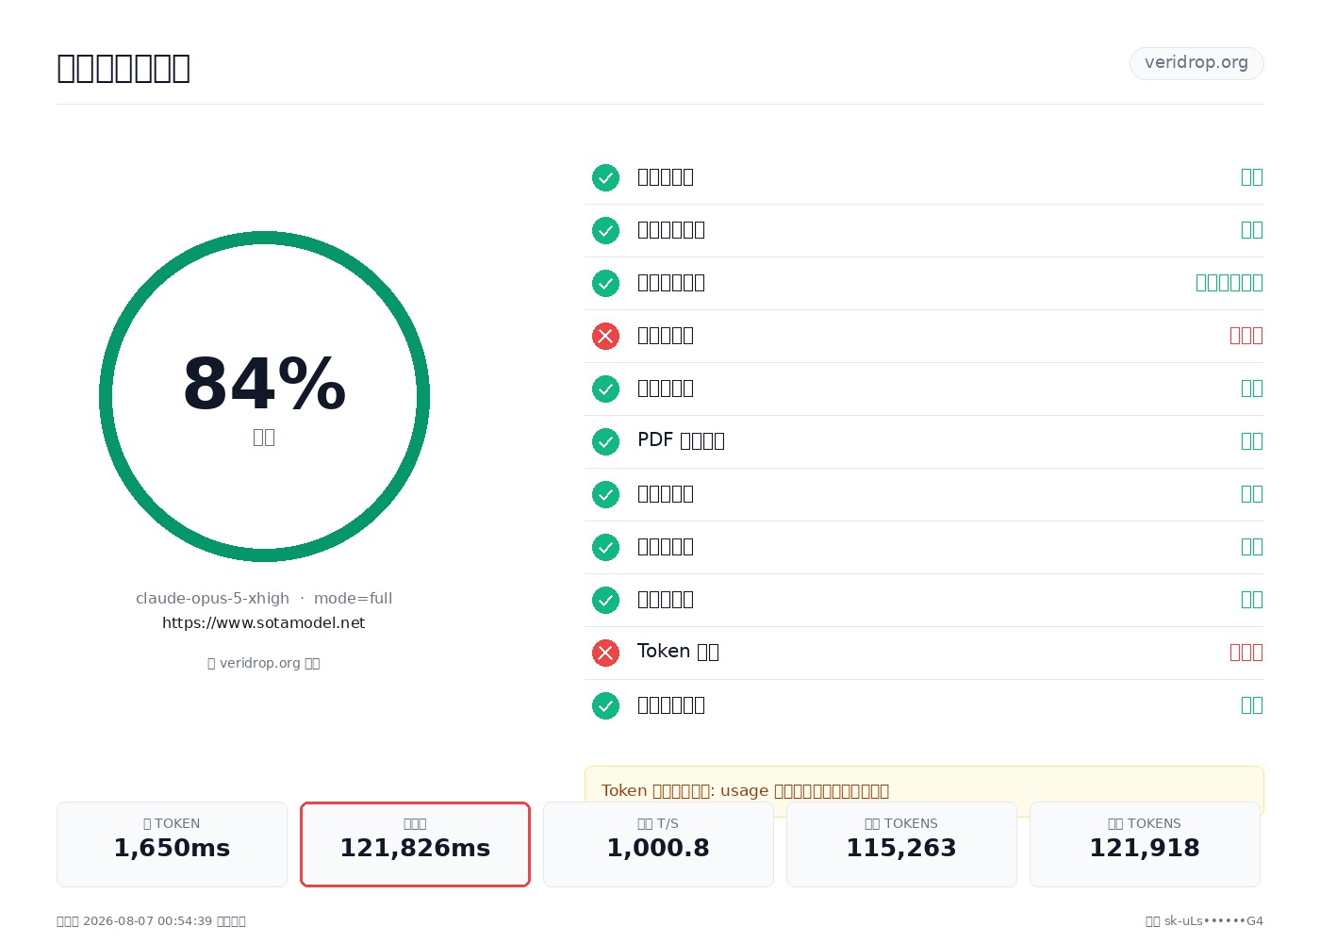Click the green check icon directly below PDF row

pos(605,494)
